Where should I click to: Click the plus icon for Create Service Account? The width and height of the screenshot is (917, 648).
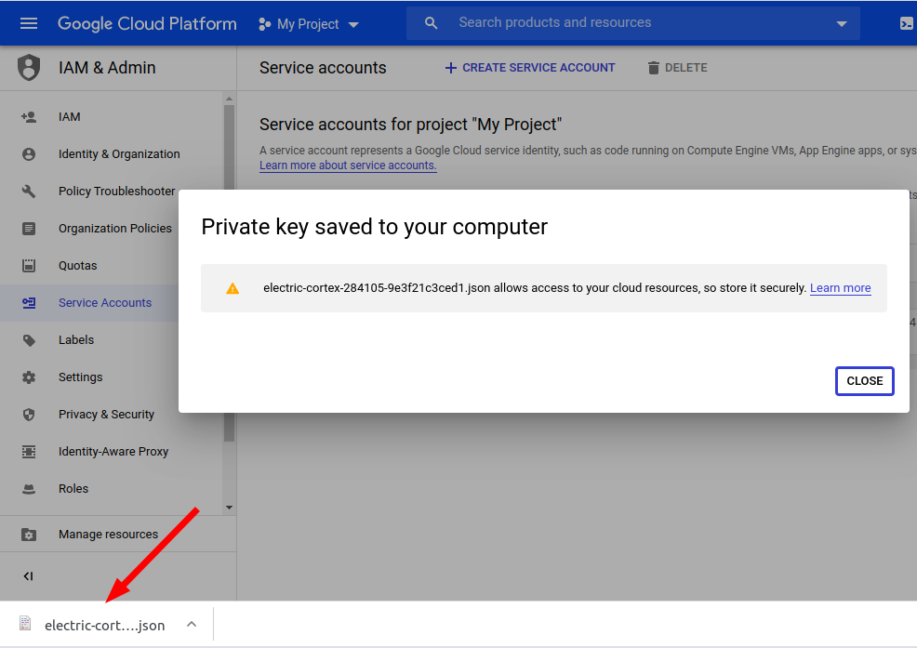tap(451, 68)
